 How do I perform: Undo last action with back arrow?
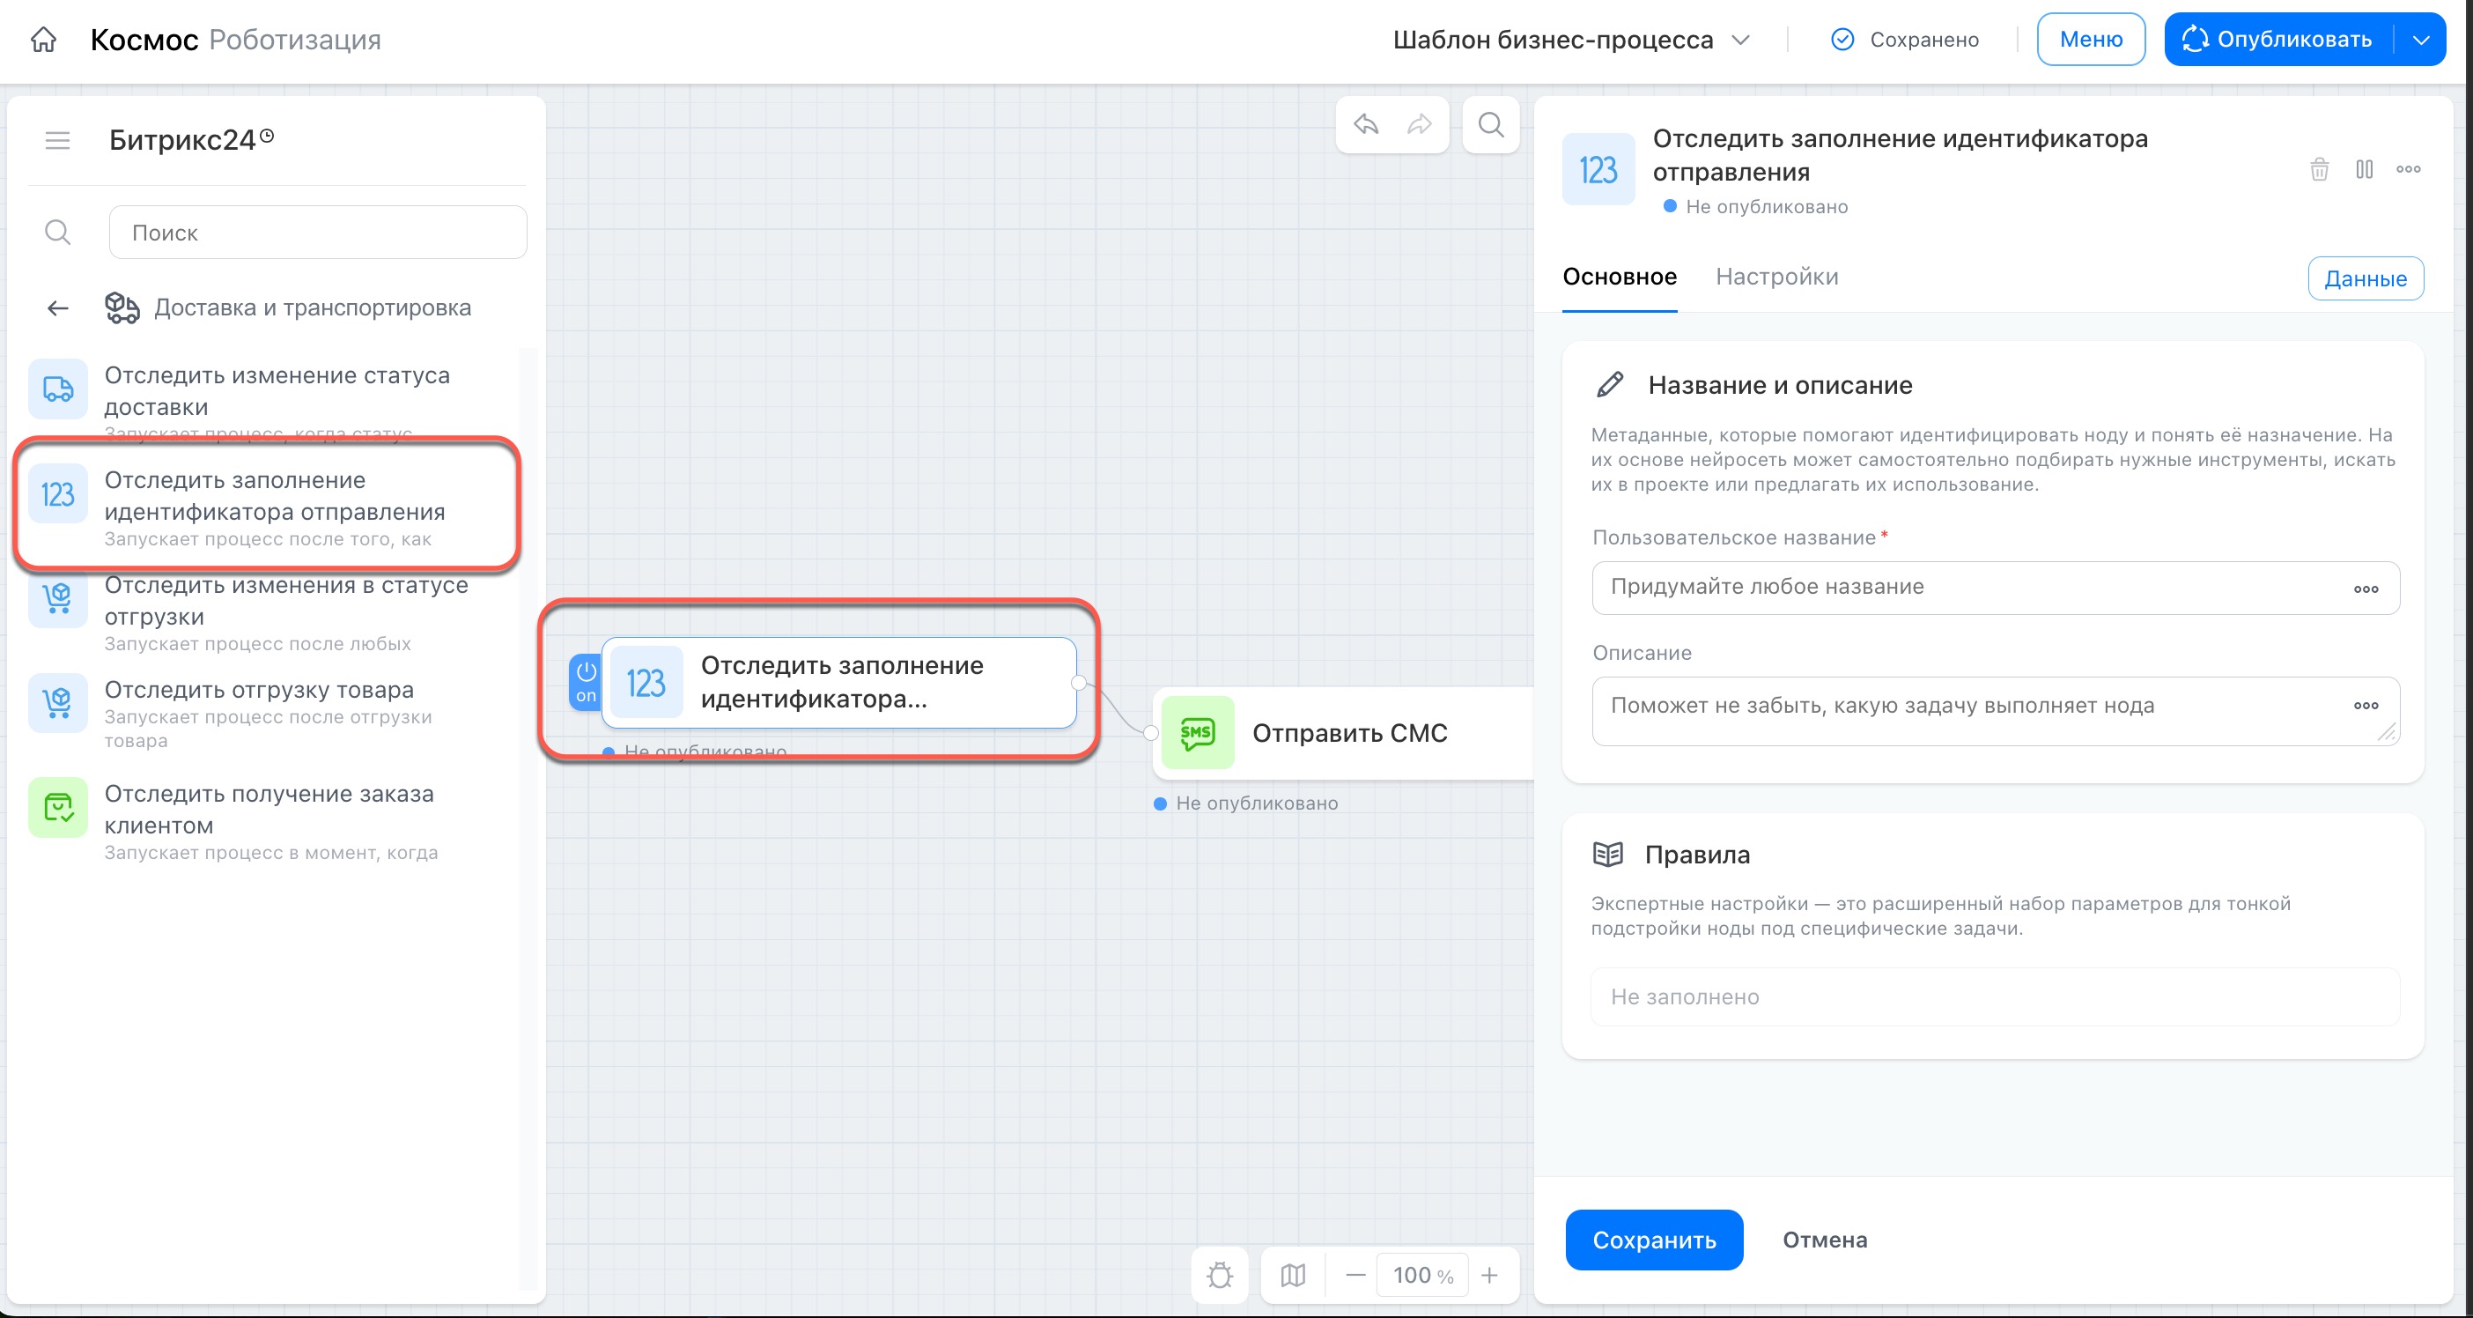(x=1366, y=124)
